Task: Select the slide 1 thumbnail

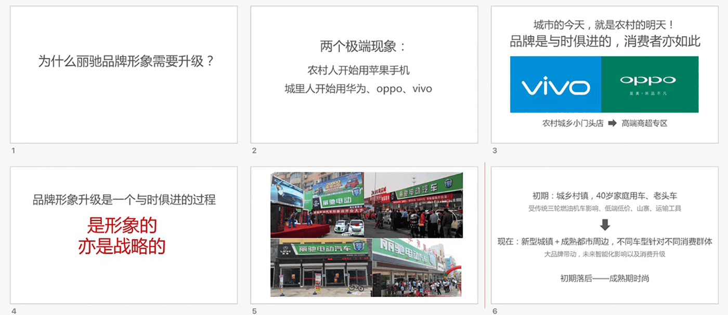Action: point(123,73)
